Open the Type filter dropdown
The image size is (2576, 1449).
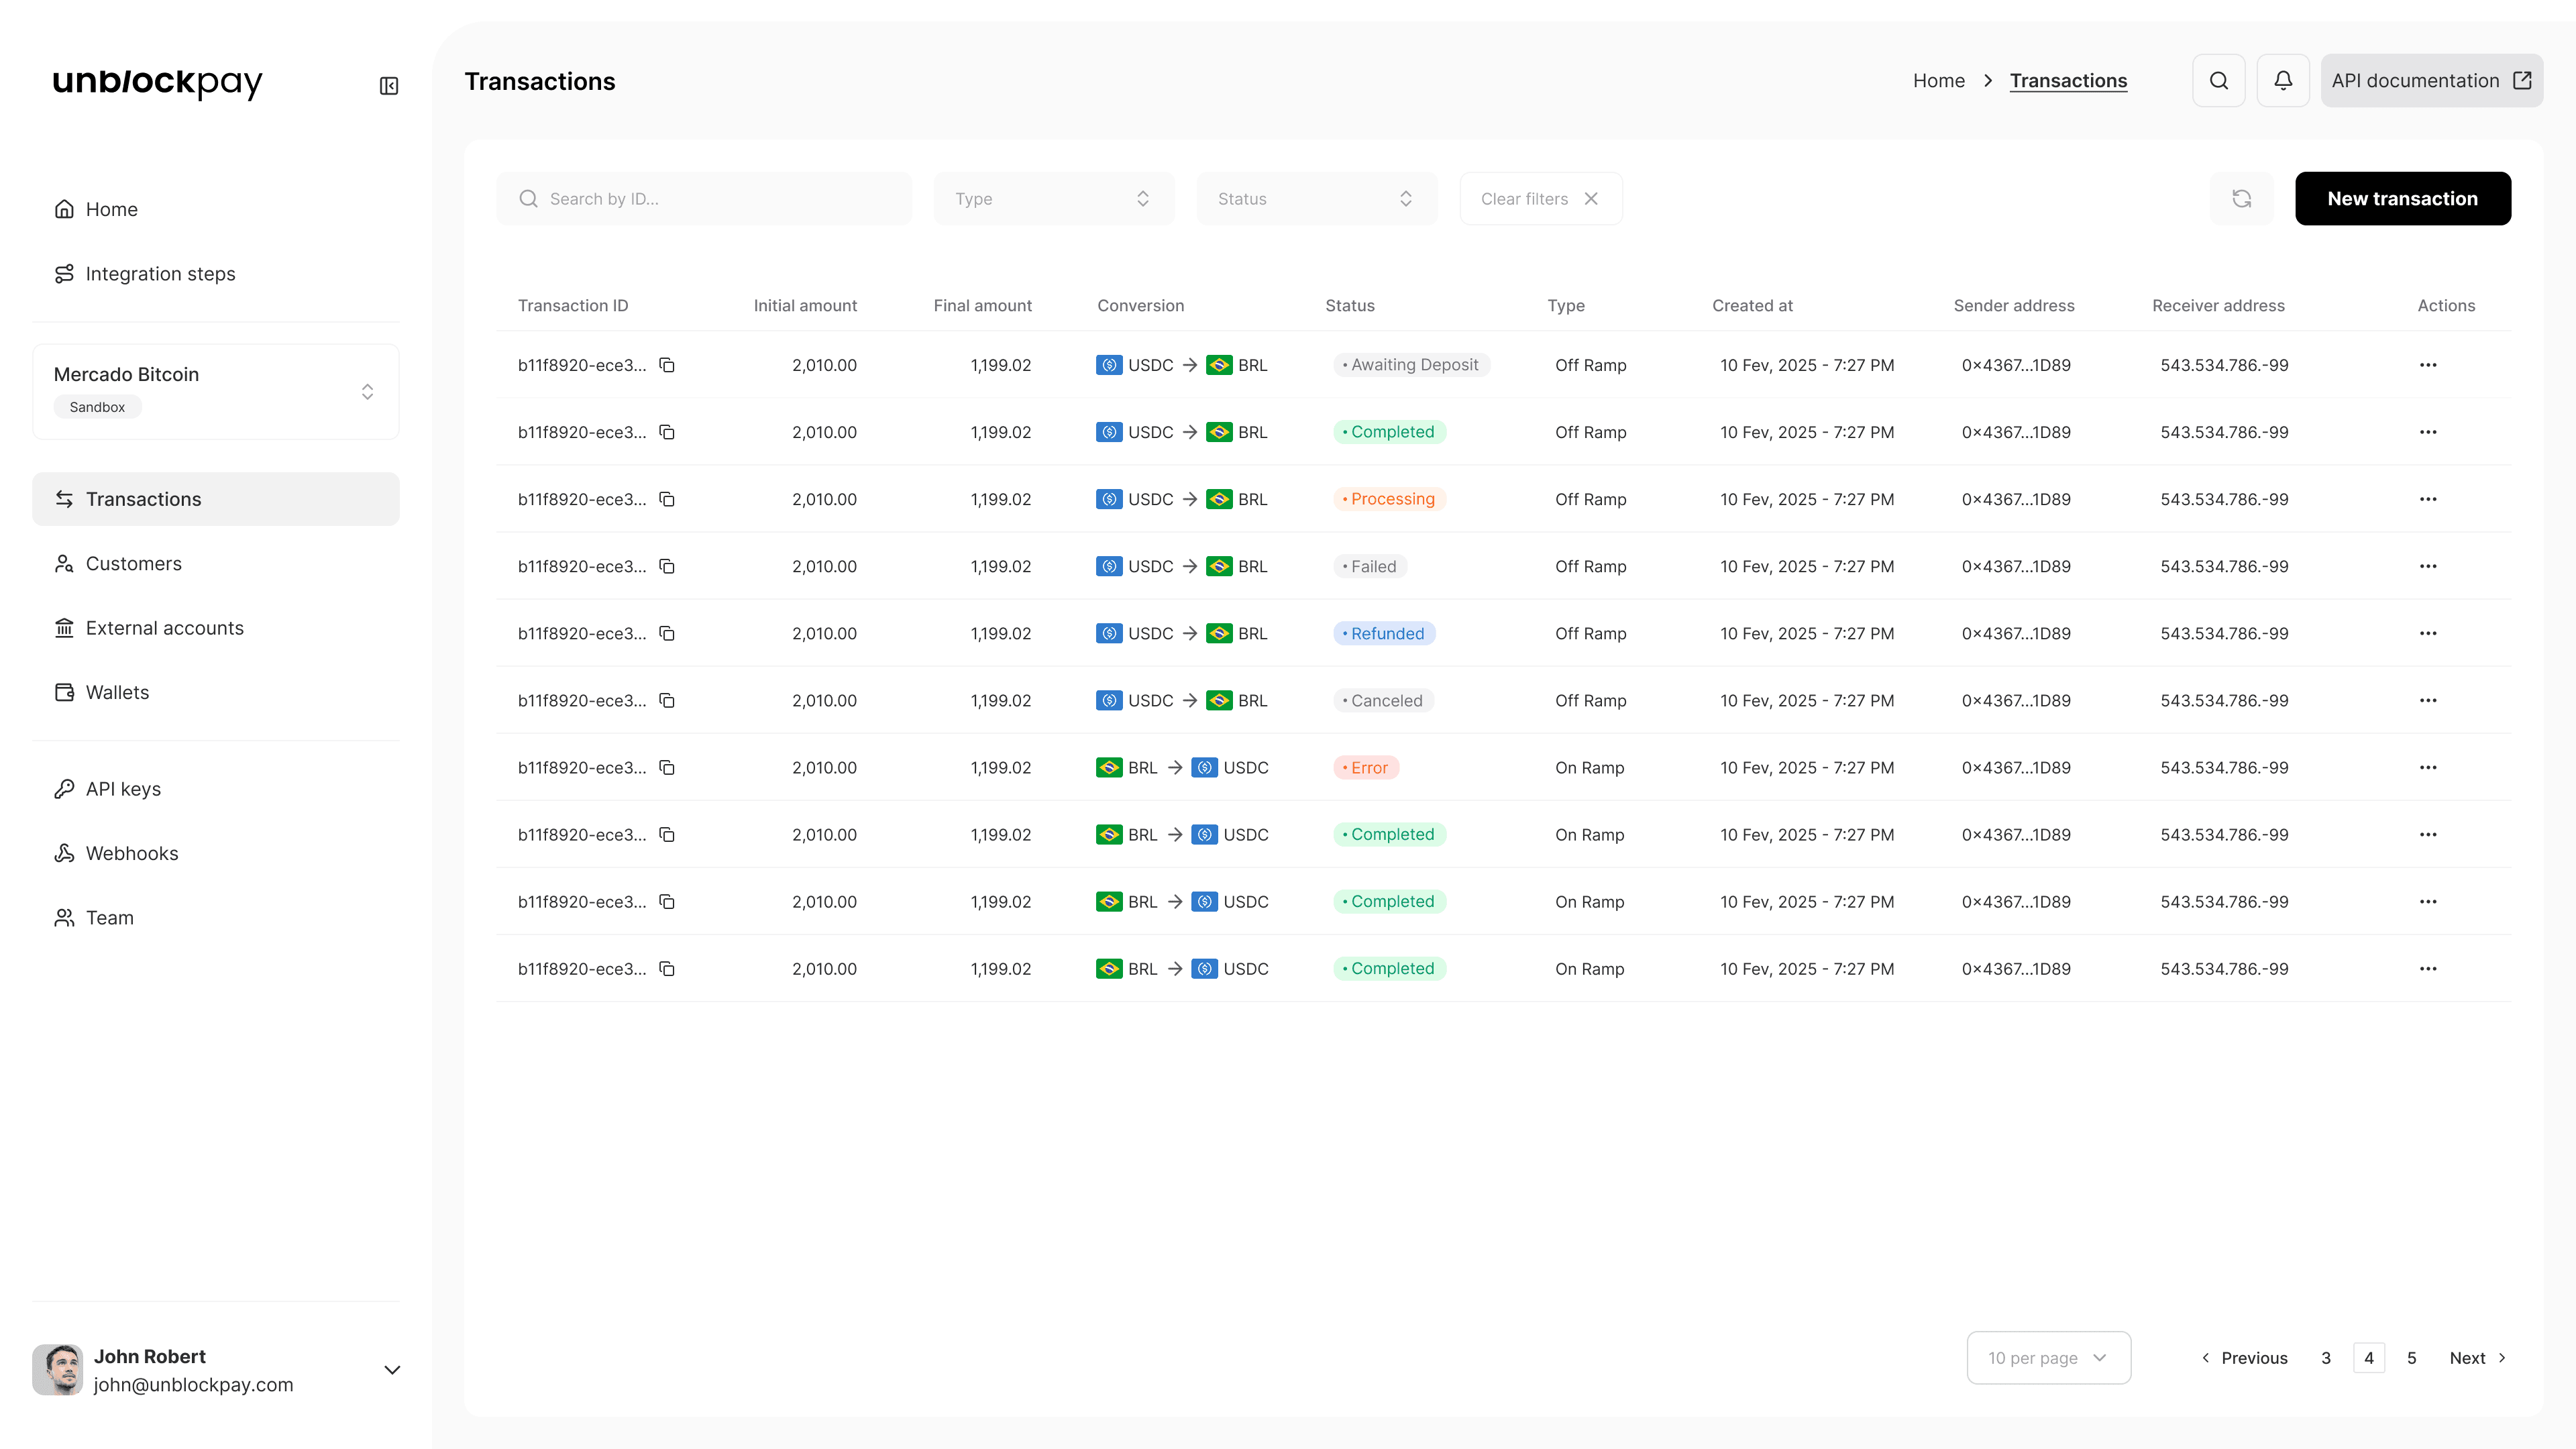click(x=1053, y=199)
